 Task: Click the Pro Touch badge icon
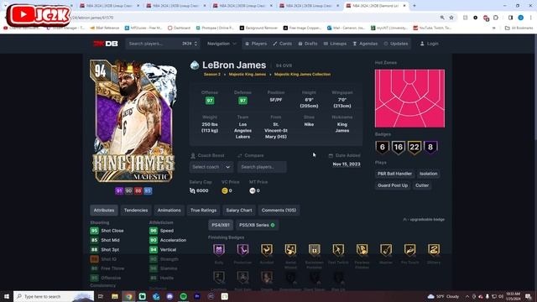tap(410, 250)
